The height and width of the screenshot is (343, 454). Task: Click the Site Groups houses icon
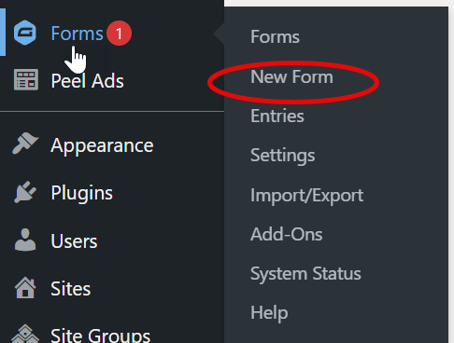[25, 334]
